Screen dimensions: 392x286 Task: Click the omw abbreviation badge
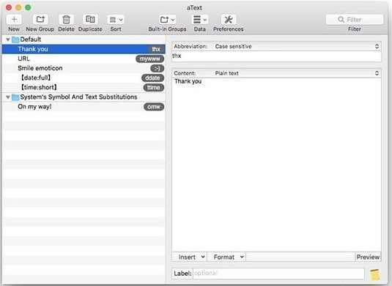(154, 107)
